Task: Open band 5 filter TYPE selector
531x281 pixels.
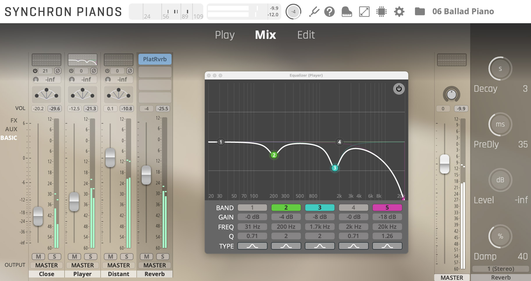Action: (x=387, y=246)
